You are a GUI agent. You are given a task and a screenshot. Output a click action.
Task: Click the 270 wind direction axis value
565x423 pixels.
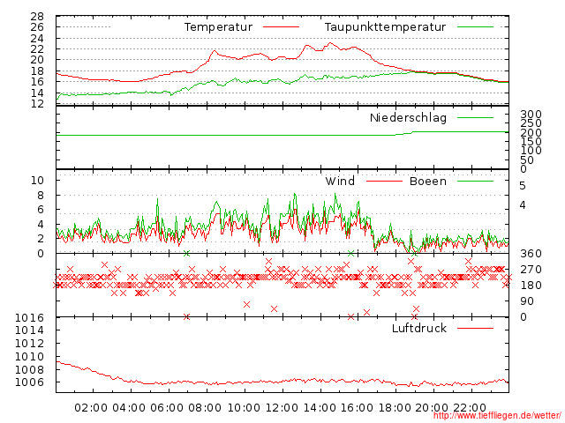click(x=531, y=270)
